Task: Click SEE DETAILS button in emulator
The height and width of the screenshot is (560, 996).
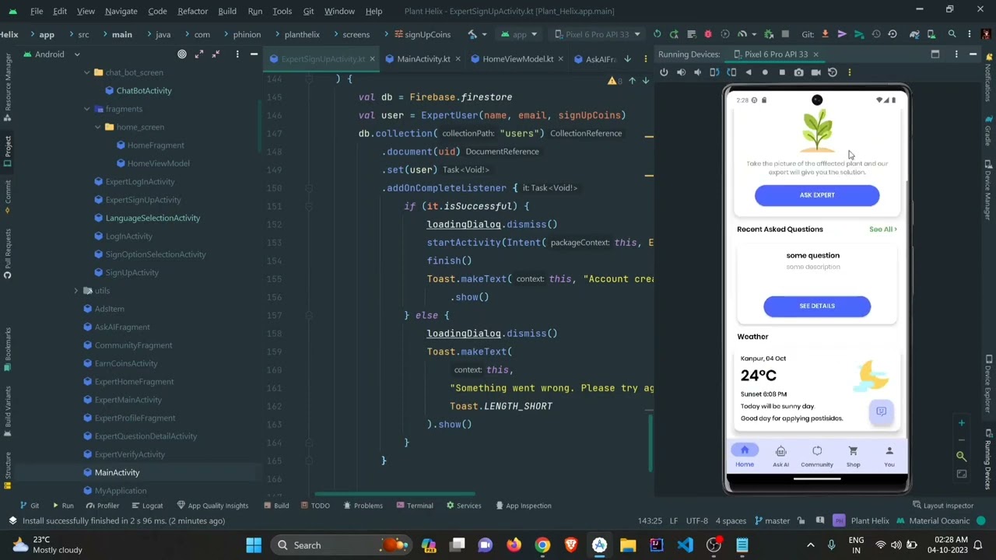Action: click(x=817, y=306)
